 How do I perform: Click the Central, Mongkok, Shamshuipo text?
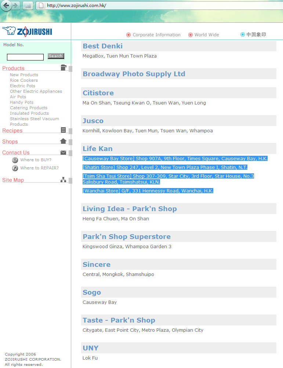pos(119,275)
